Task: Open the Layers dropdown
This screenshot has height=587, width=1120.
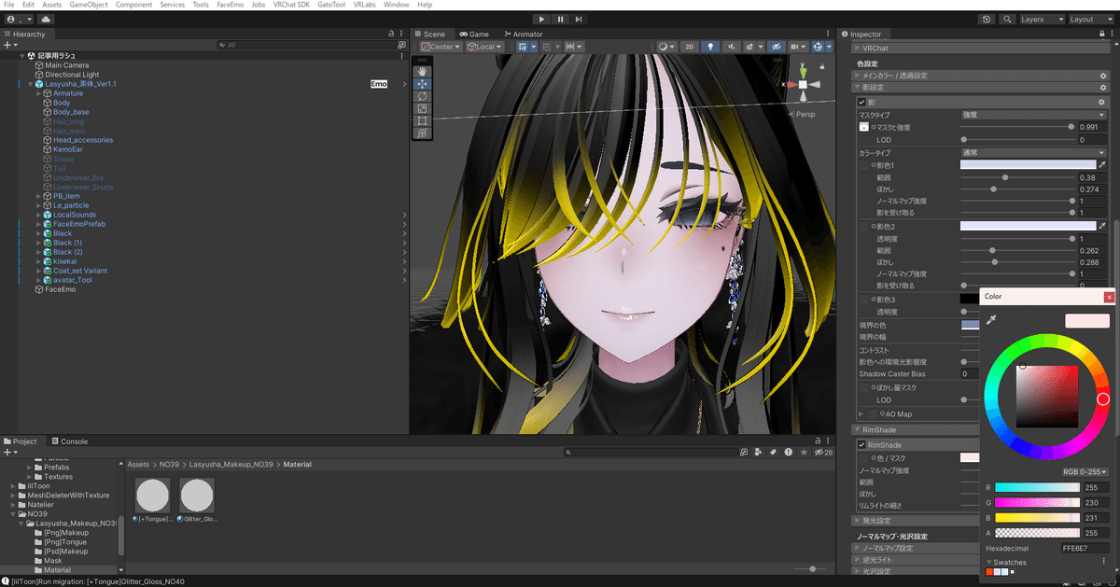Action: tap(1042, 19)
